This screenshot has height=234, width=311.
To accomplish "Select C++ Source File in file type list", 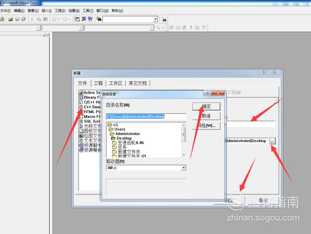I will 89,107.
